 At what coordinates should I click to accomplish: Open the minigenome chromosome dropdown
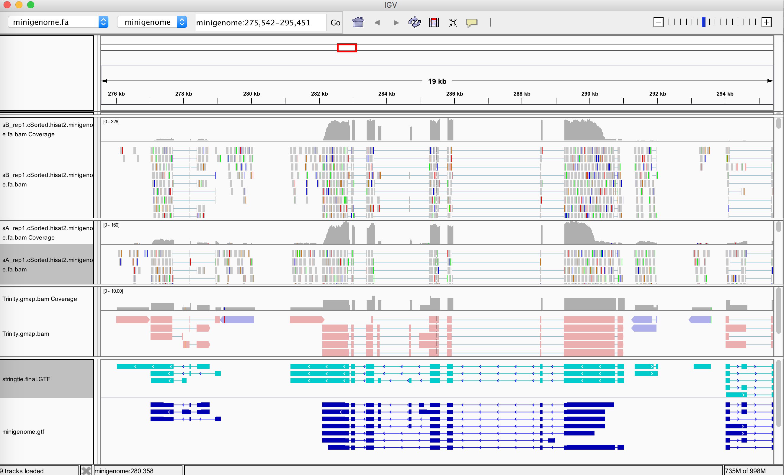coord(152,22)
